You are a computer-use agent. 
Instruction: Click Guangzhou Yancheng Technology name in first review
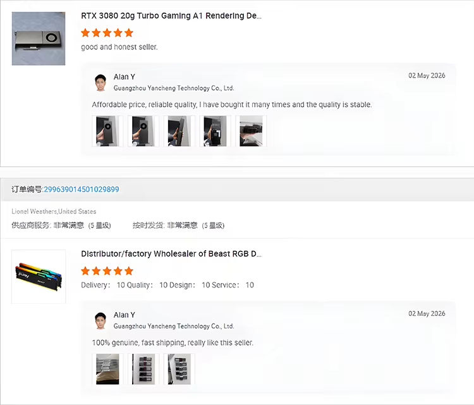[174, 88]
